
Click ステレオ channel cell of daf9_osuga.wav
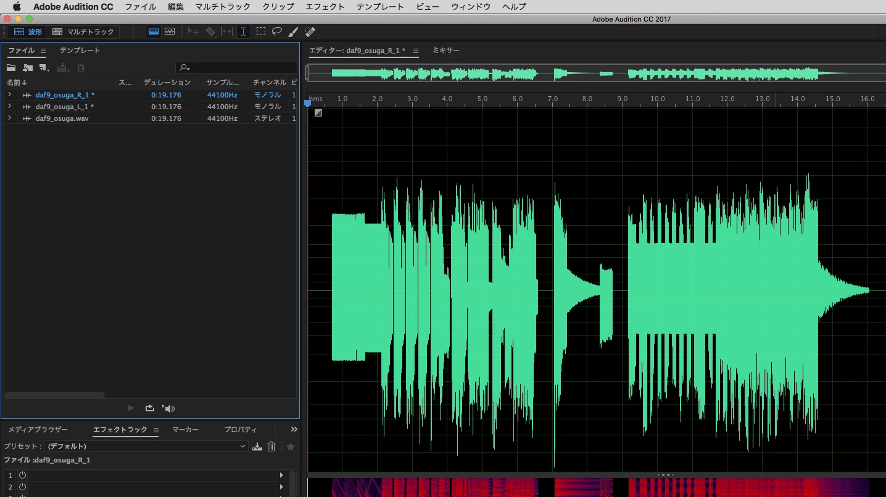pos(267,118)
